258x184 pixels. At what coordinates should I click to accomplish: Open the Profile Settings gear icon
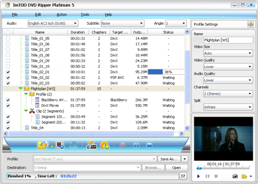pyautogui.click(x=250, y=24)
